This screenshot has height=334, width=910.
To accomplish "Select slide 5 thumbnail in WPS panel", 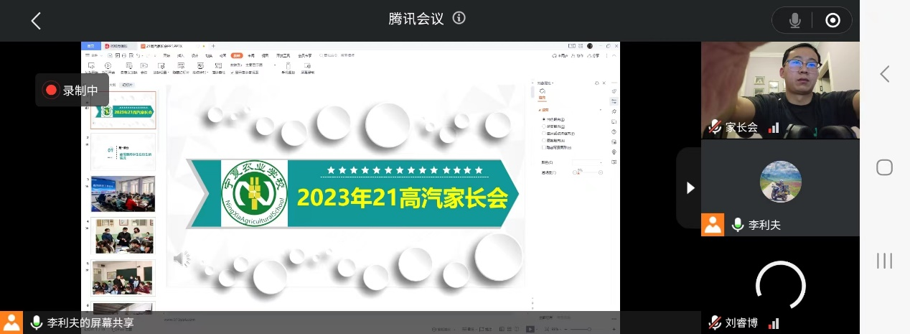I will [x=123, y=278].
